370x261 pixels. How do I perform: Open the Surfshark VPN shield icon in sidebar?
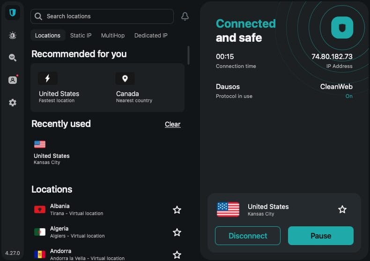point(13,13)
